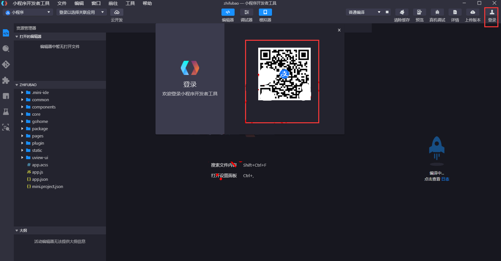Open the Extensions puzzle-piece icon
This screenshot has height=261, width=501.
tap(6, 80)
